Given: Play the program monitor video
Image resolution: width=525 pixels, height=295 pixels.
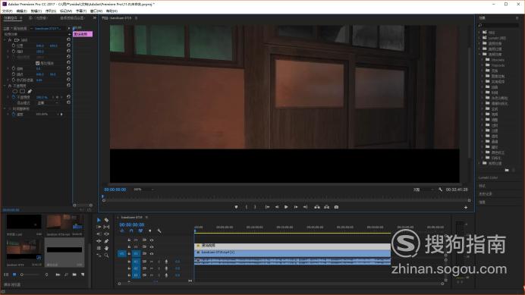Looking at the screenshot, I should tap(286, 207).
